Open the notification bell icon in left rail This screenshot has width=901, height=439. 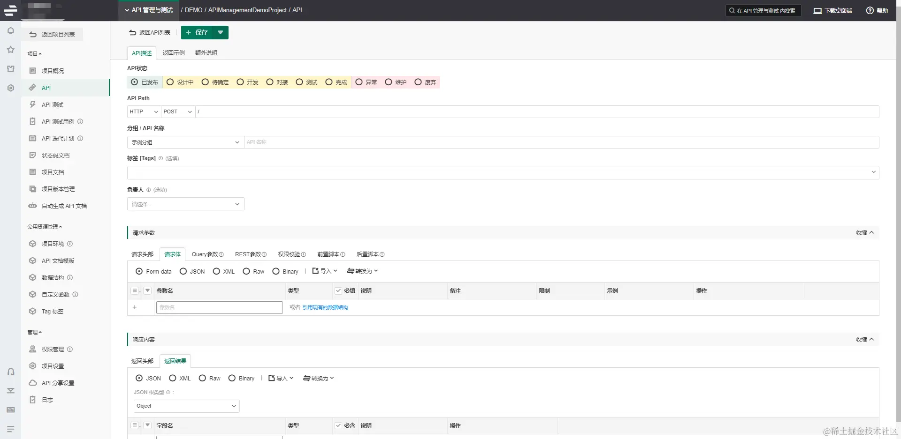[10, 31]
